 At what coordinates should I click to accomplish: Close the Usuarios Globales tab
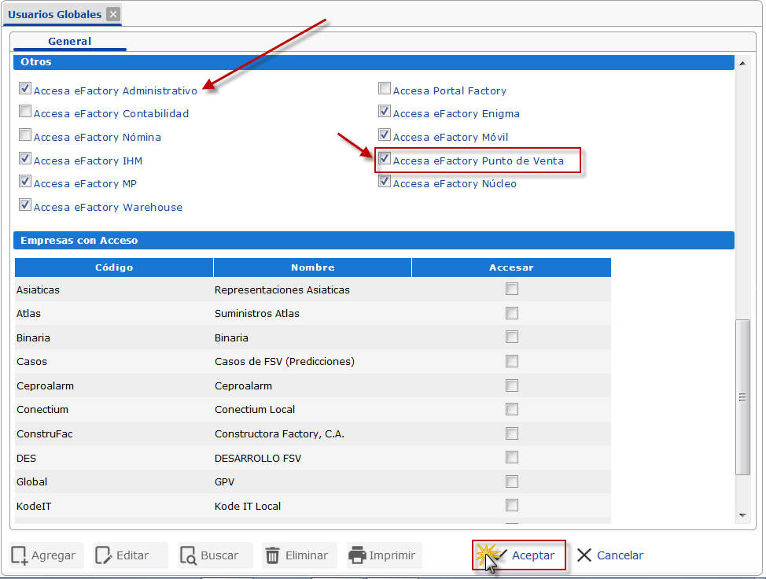113,14
